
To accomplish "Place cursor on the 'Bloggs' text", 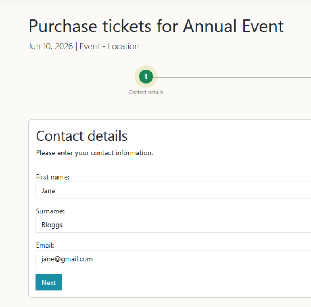I will [52, 225].
